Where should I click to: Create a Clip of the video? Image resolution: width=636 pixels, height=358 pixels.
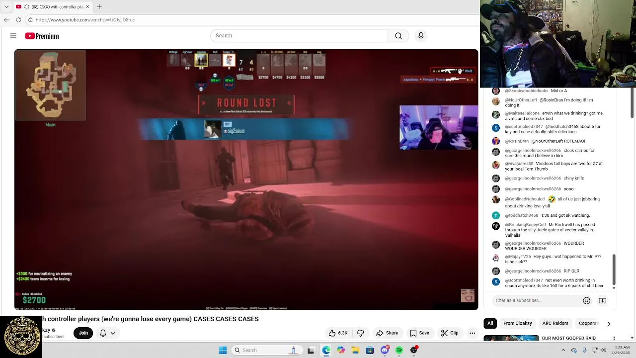(x=450, y=333)
